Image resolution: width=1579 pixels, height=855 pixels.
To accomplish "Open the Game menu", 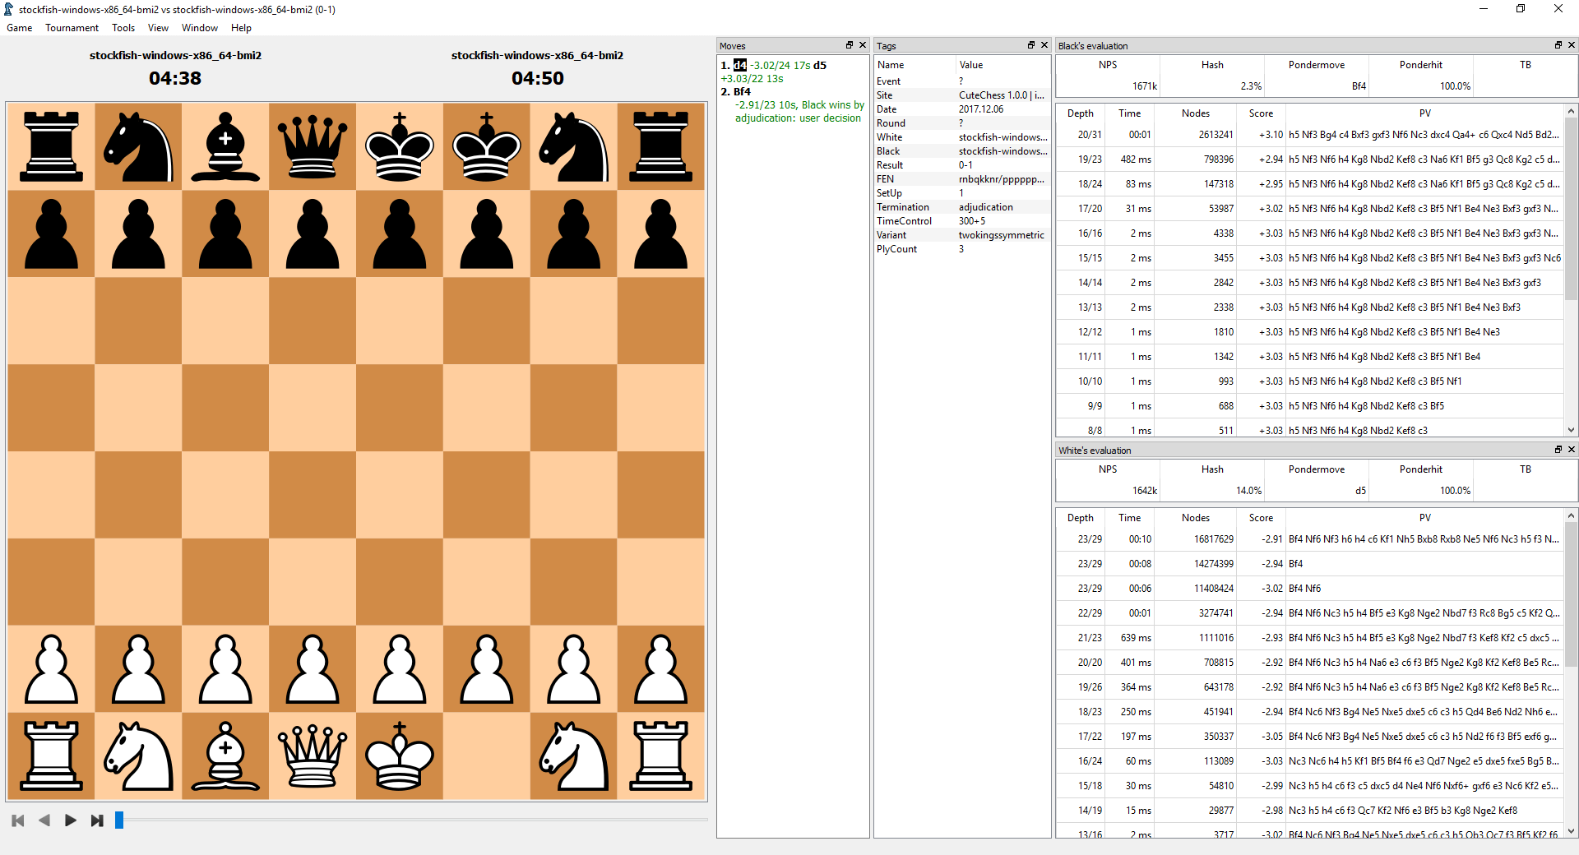I will pyautogui.click(x=20, y=28).
